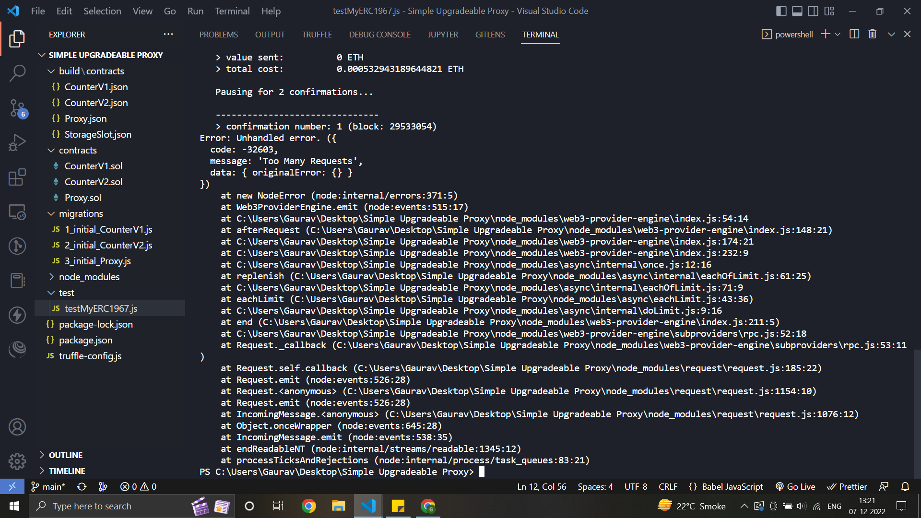The height and width of the screenshot is (518, 921).
Task: Open the Terminal menu
Action: pyautogui.click(x=232, y=11)
